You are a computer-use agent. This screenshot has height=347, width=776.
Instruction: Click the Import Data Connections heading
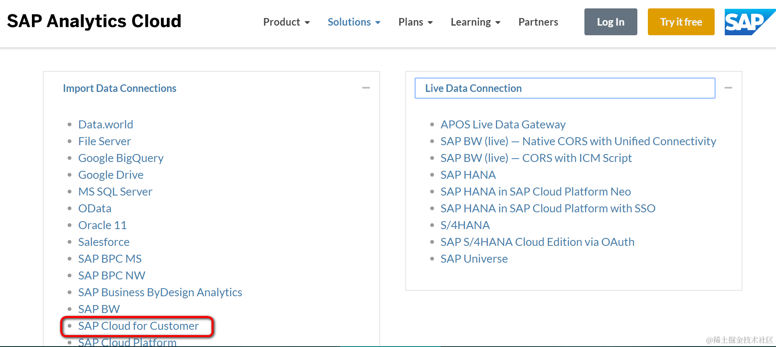pyautogui.click(x=120, y=89)
